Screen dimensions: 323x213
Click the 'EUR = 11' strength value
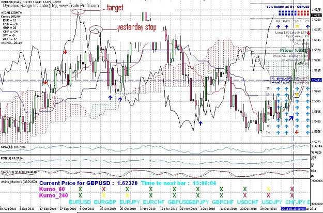9,20
